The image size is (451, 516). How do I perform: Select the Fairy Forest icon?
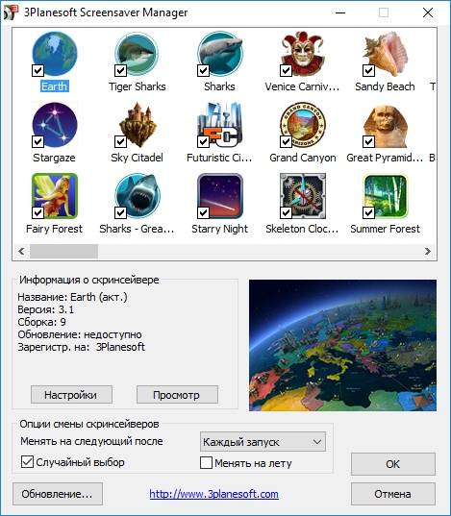[55, 196]
